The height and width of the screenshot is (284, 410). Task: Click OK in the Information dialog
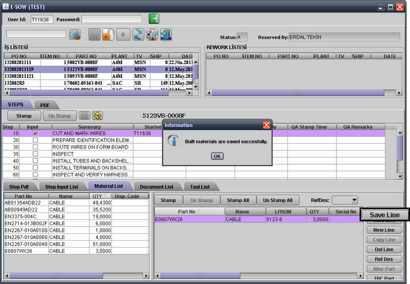point(217,156)
